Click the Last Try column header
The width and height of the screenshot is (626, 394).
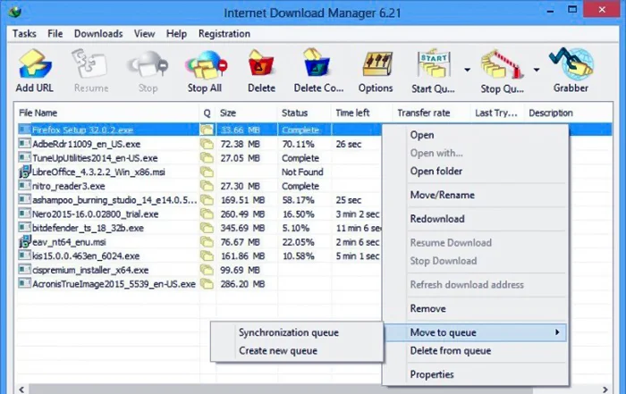pyautogui.click(x=497, y=113)
